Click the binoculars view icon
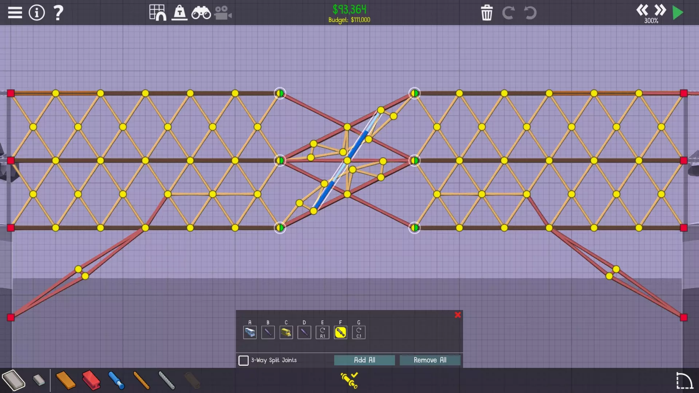The width and height of the screenshot is (699, 393). 201,13
